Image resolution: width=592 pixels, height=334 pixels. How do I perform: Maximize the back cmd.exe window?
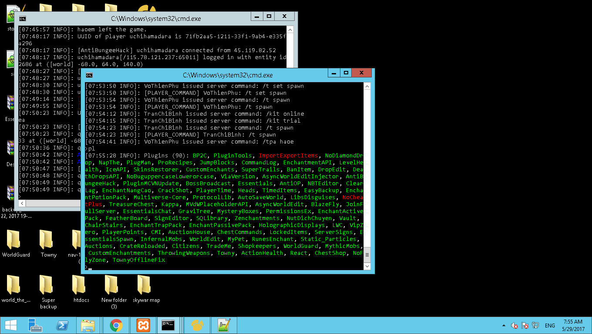tap(269, 16)
